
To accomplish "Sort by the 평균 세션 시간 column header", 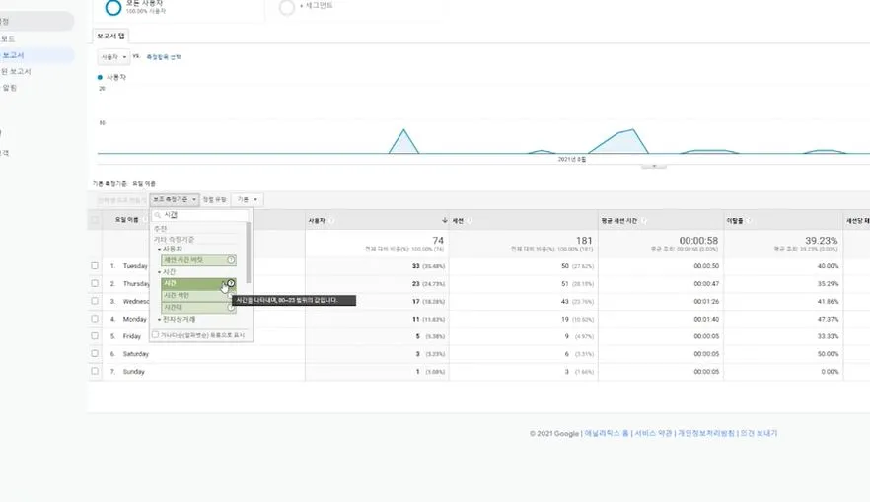I will [618, 221].
